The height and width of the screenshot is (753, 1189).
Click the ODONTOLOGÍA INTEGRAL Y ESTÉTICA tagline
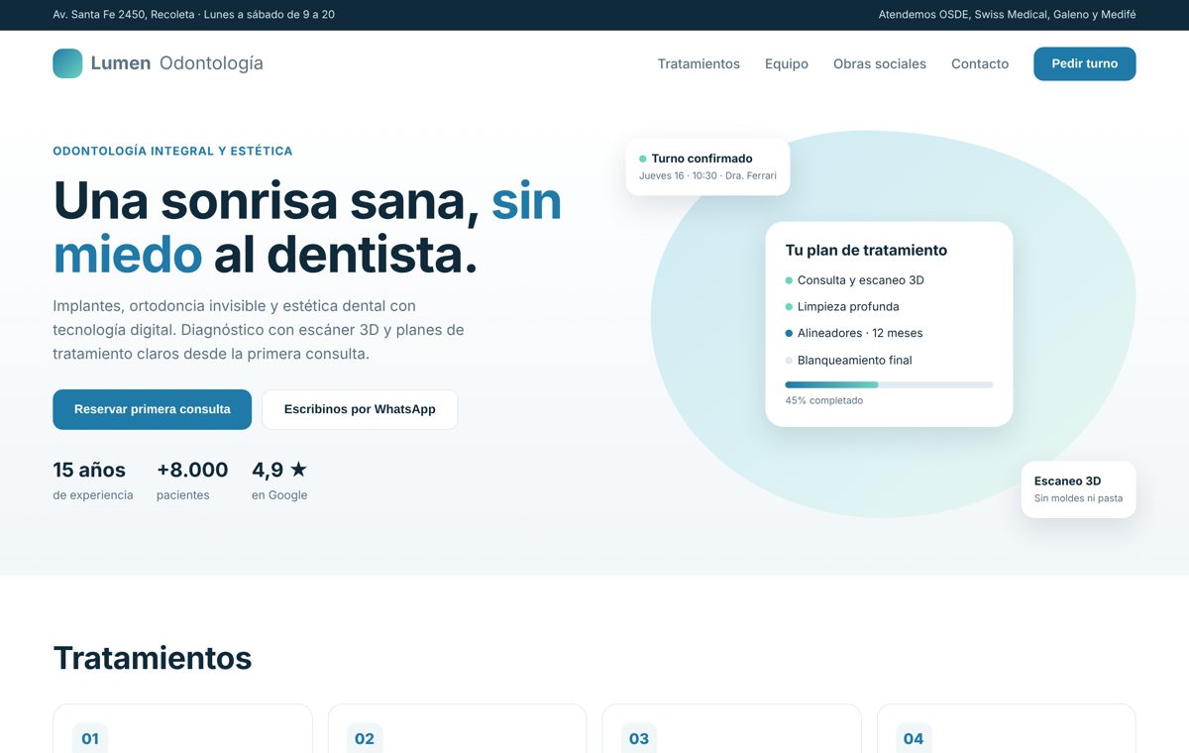click(x=172, y=152)
